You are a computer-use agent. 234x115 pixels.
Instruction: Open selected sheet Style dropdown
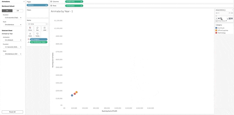click(x=12, y=54)
